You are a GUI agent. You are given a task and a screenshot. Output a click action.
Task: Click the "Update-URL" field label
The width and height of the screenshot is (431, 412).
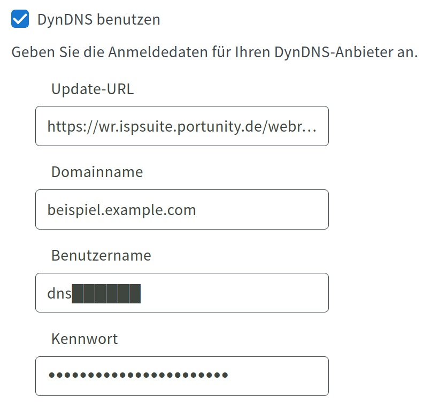coord(93,89)
